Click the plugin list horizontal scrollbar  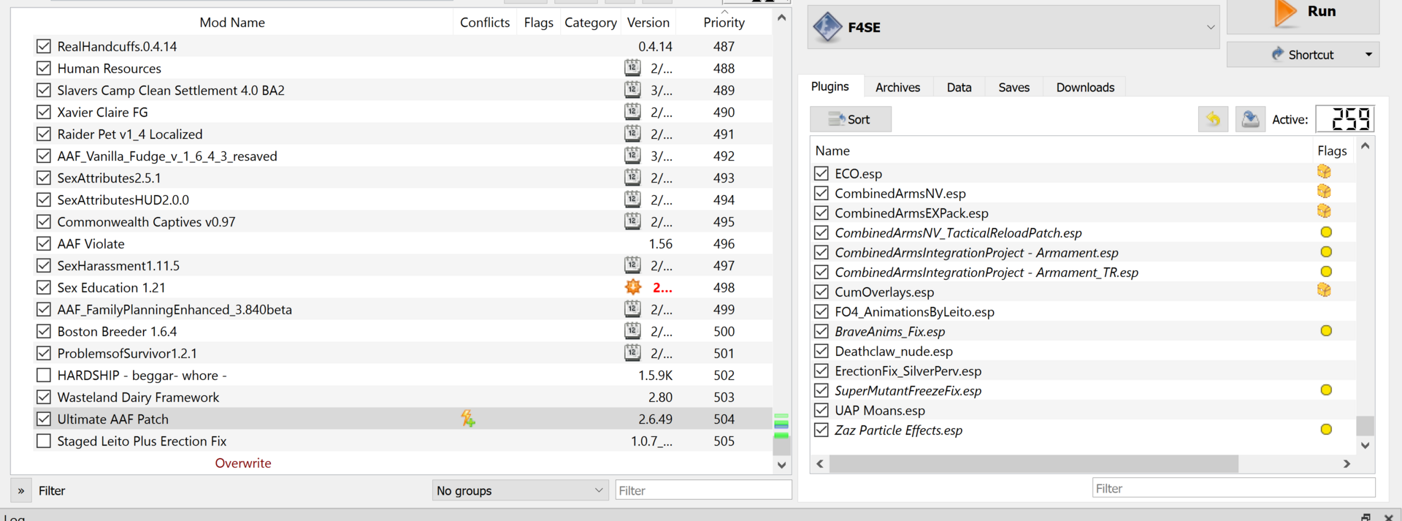pyautogui.click(x=1034, y=463)
